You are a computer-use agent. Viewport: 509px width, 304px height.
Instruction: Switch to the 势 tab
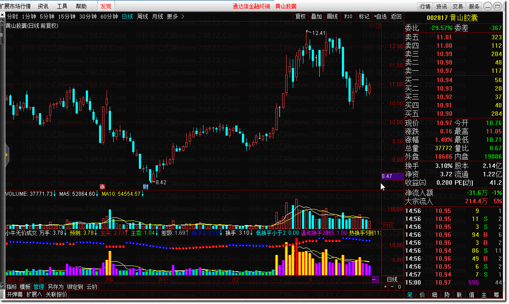447,295
